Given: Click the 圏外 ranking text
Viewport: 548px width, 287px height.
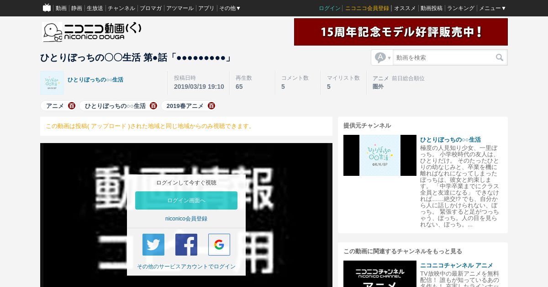Looking at the screenshot, I should [x=378, y=87].
